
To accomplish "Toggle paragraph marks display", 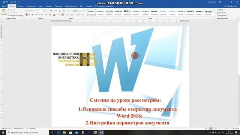I will coord(84,11).
